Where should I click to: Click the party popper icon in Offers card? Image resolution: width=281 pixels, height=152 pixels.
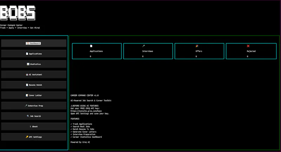[x=197, y=46]
